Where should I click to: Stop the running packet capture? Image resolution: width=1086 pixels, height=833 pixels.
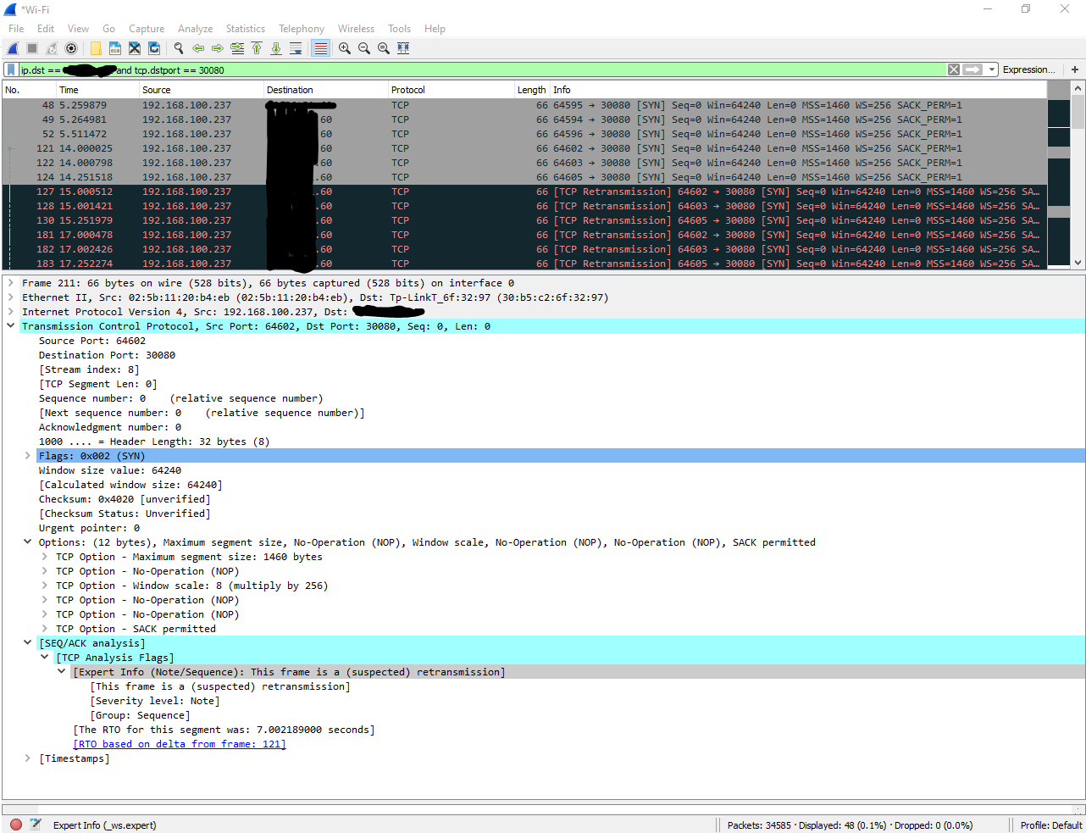[32, 48]
